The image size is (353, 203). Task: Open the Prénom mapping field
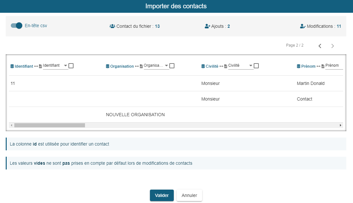(334, 66)
